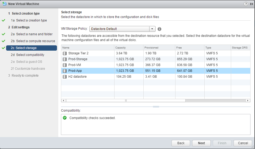Click the Prod-VM datastore icon
255x149 pixels.
[x=65, y=65]
